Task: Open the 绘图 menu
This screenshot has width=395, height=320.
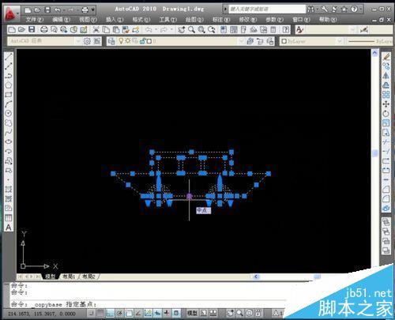Action: [195, 19]
